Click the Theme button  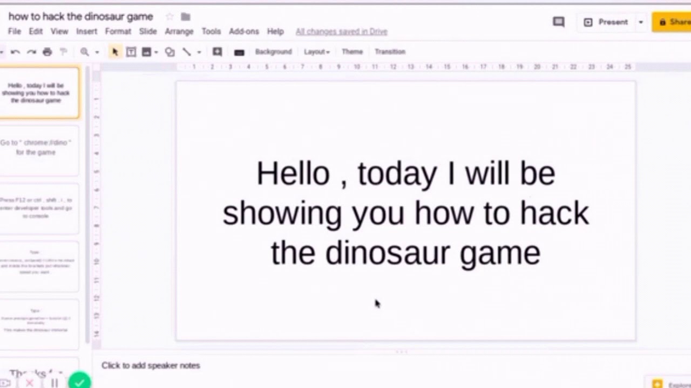pos(352,52)
